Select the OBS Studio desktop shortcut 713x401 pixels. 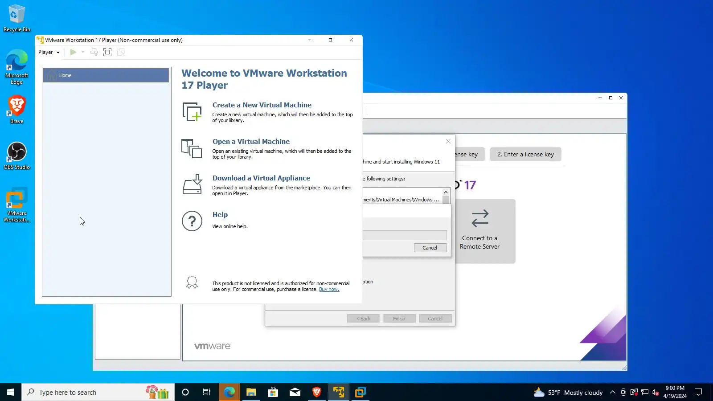pos(16,156)
